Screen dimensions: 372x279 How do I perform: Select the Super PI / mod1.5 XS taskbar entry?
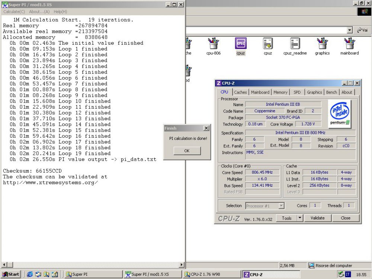pos(153,274)
